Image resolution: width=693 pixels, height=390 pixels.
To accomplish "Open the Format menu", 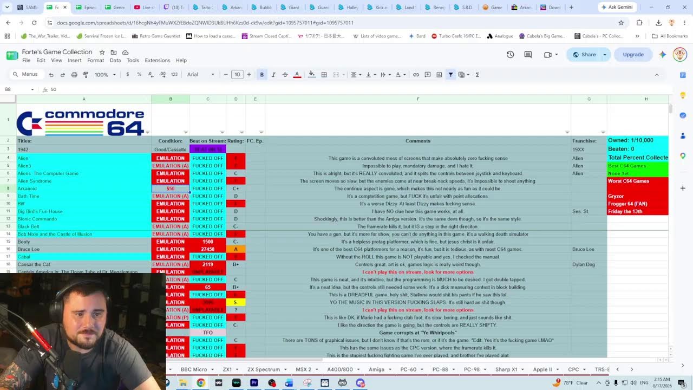I will pos(95,60).
